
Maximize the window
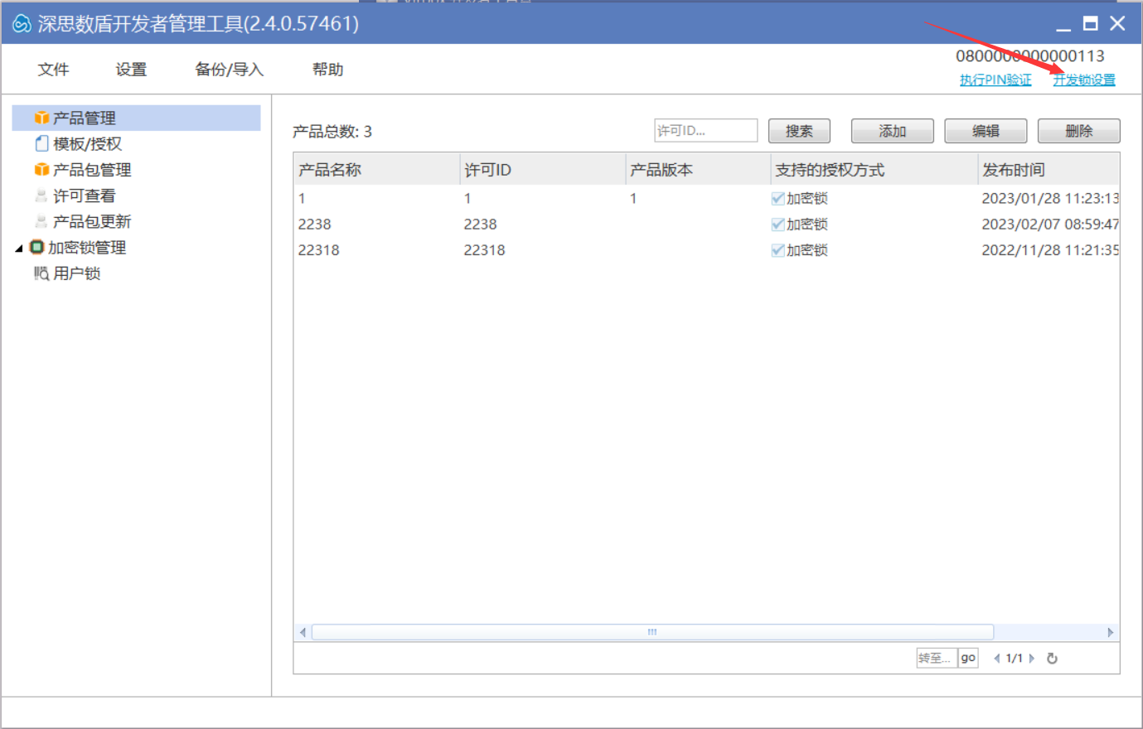pyautogui.click(x=1091, y=24)
